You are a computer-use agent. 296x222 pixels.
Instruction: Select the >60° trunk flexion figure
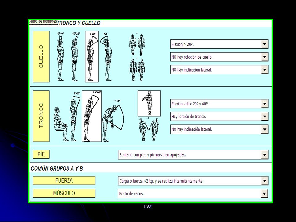click(x=113, y=121)
